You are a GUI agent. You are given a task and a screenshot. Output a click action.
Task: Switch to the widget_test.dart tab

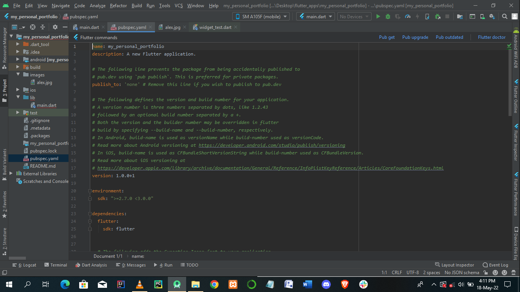pyautogui.click(x=215, y=27)
